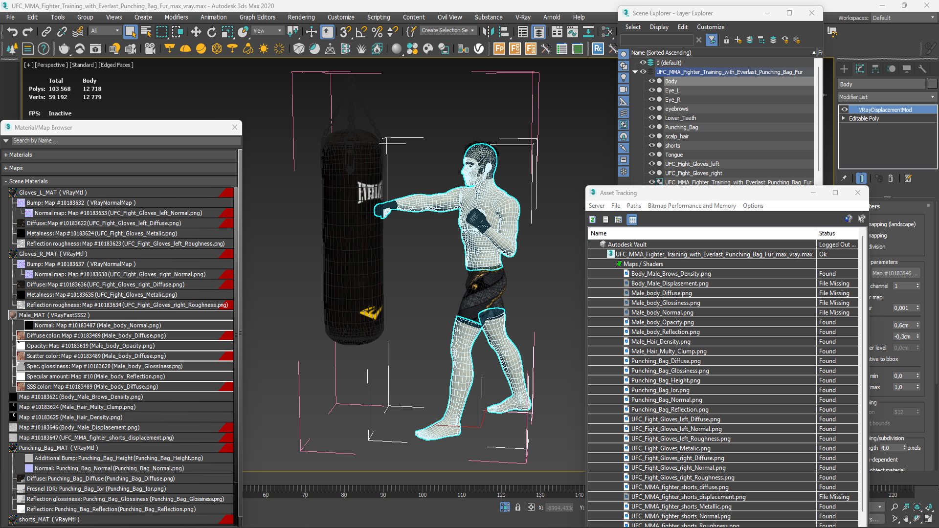Image resolution: width=939 pixels, height=528 pixels.
Task: Click Remove modifier trash icon
Action: coord(891,178)
